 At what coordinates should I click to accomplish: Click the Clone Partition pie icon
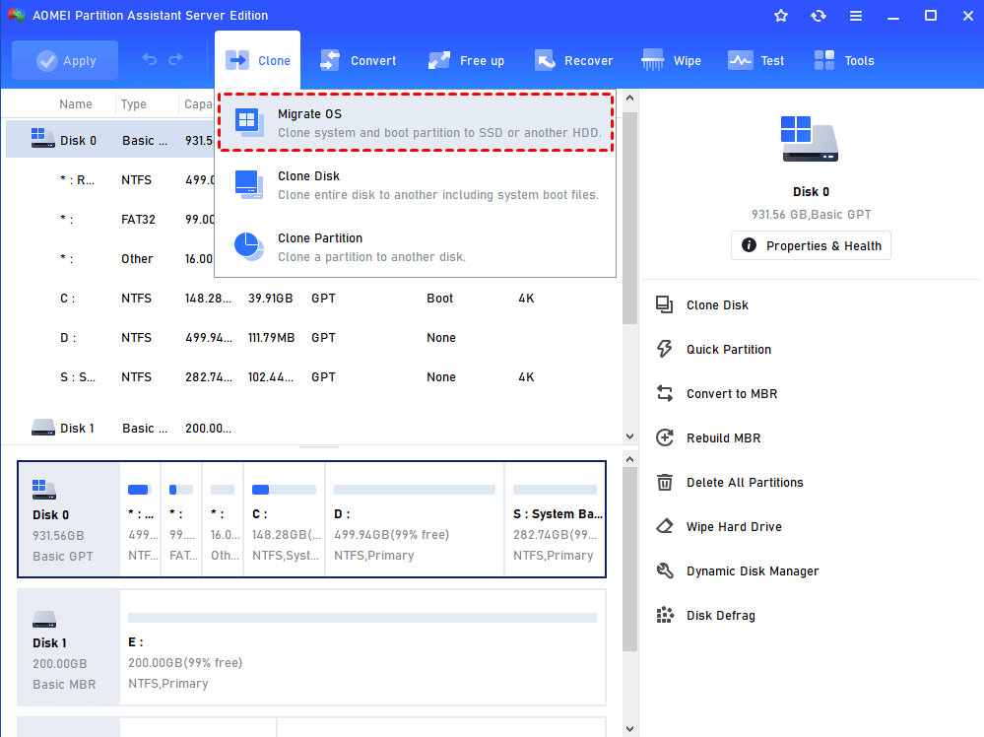click(x=249, y=246)
